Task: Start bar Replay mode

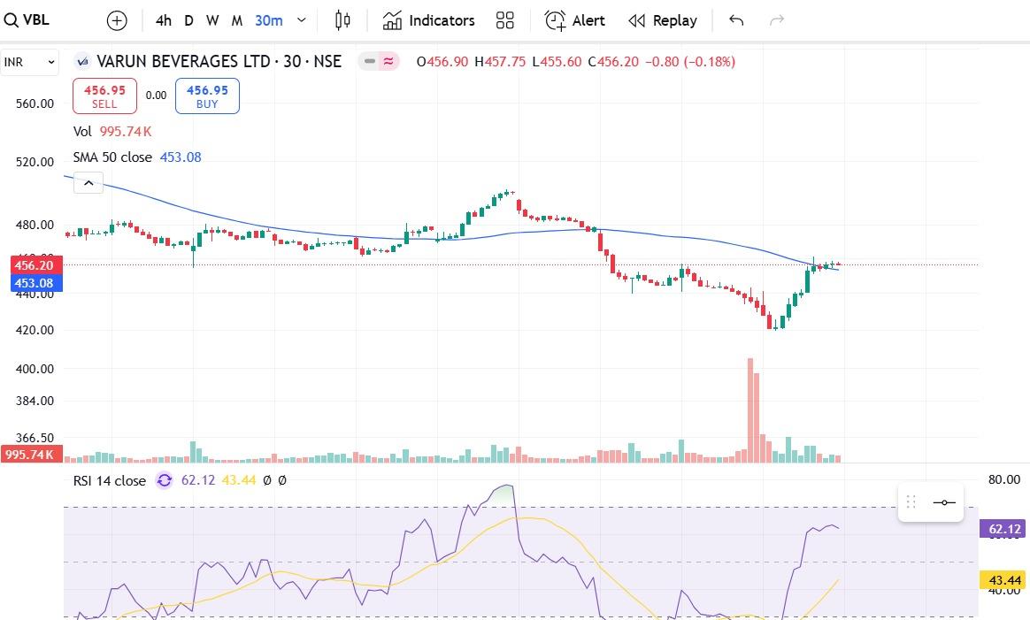Action: tap(662, 21)
